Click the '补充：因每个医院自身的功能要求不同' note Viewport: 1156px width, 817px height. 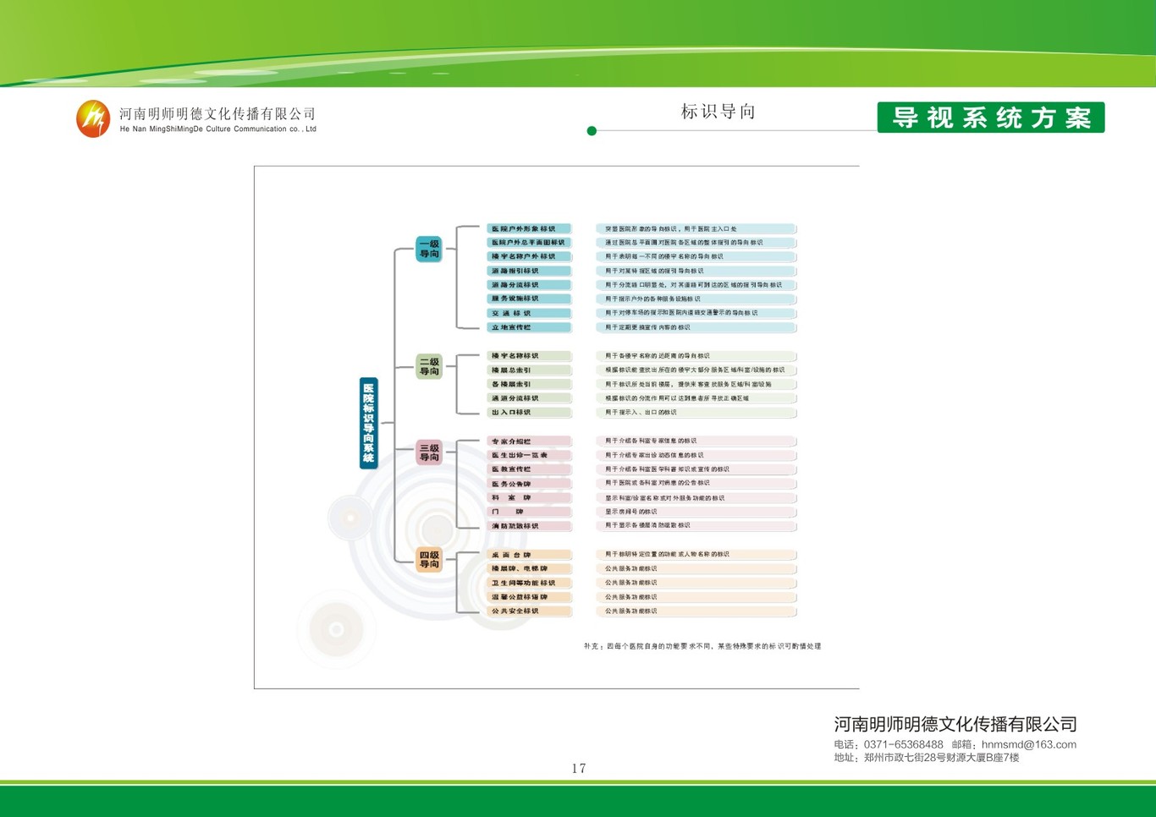click(702, 646)
